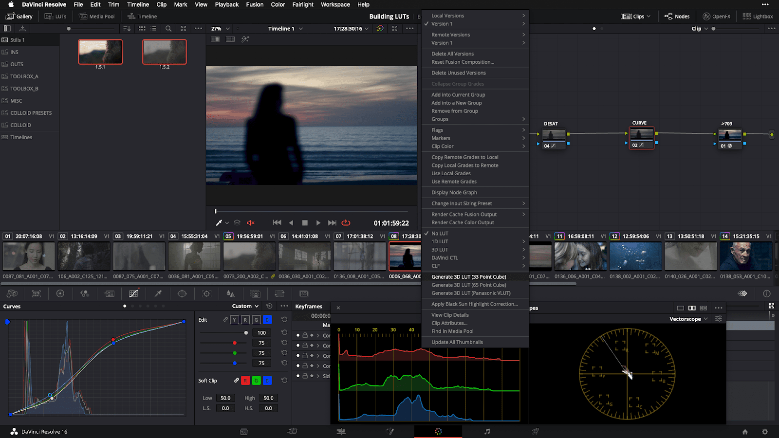Image resolution: width=779 pixels, height=438 pixels.
Task: Select the CURVE node in node graph
Action: [642, 138]
